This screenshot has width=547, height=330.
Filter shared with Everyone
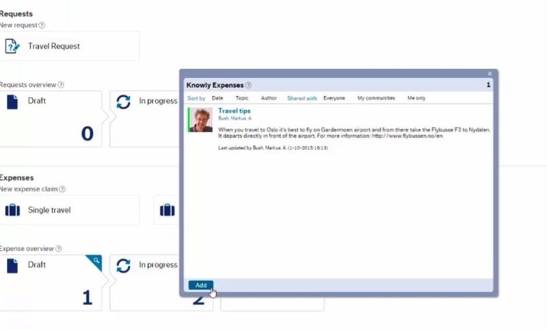pos(334,98)
